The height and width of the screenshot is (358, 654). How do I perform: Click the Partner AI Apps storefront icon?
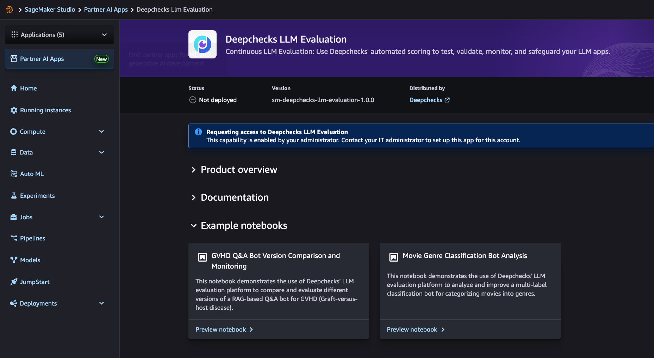pos(14,59)
